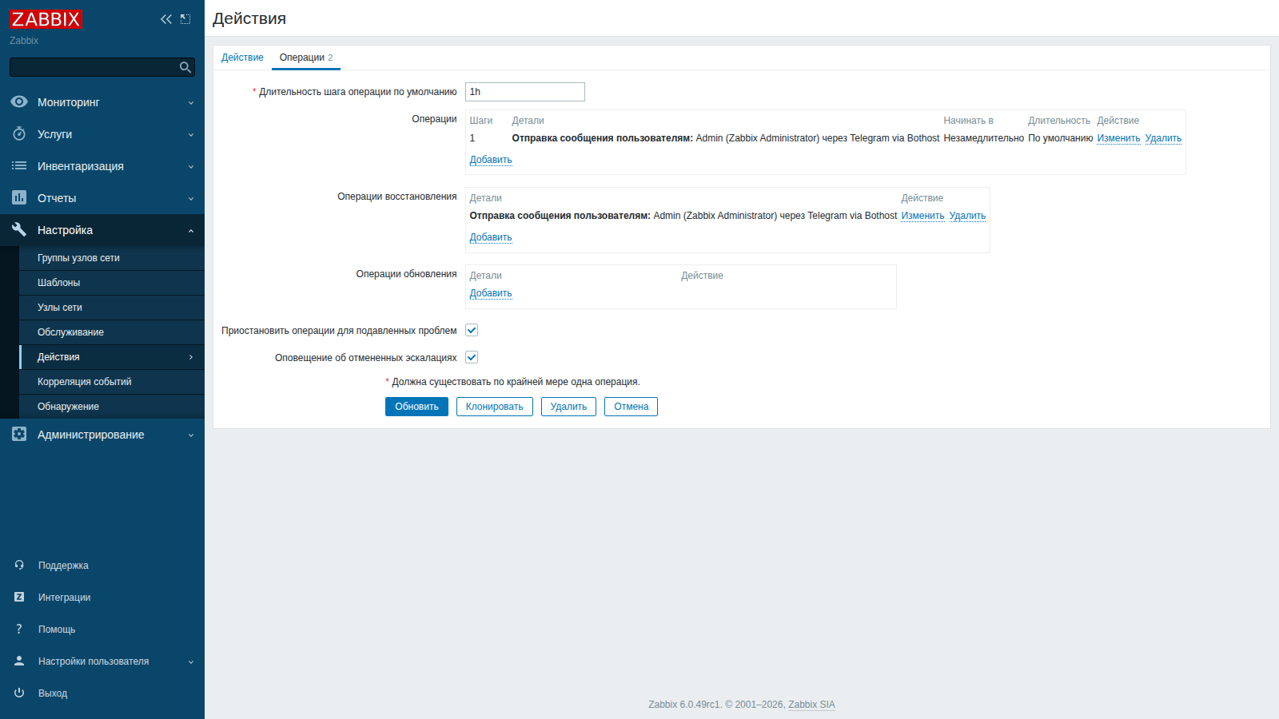Click the Отчеты chart icon
1279x719 pixels.
point(19,198)
